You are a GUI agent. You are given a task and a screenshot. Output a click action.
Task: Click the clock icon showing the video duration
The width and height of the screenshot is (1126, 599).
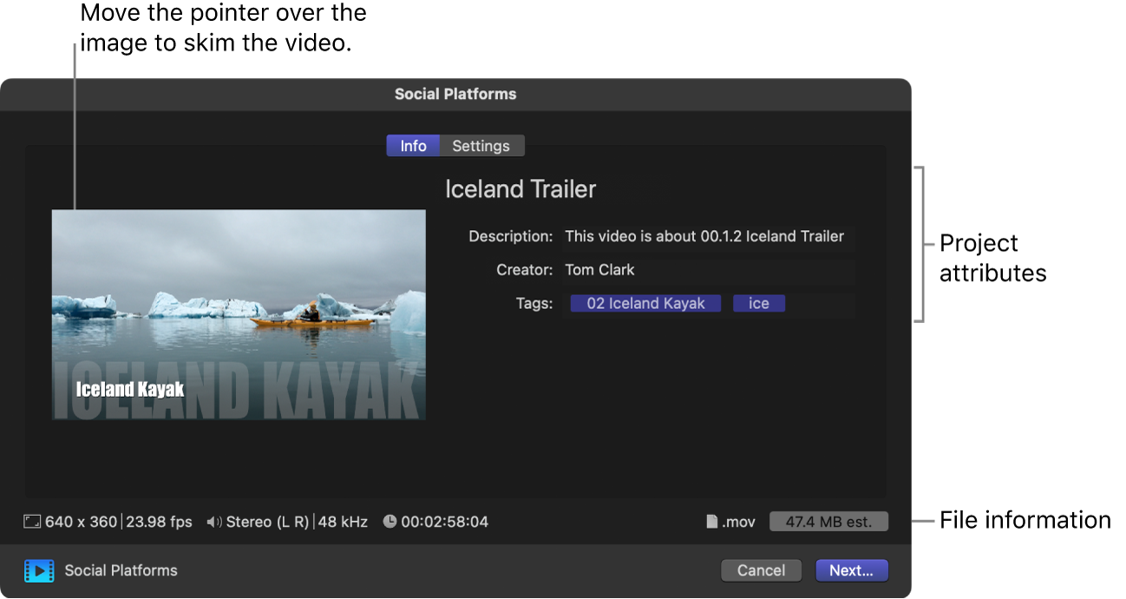click(x=390, y=521)
